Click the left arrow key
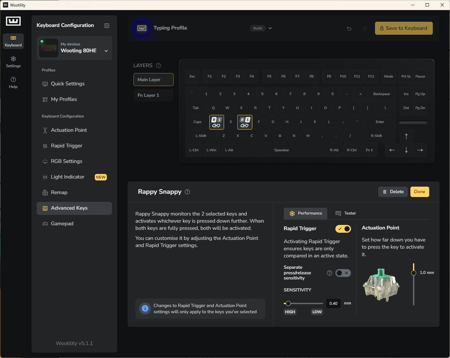 coord(392,150)
